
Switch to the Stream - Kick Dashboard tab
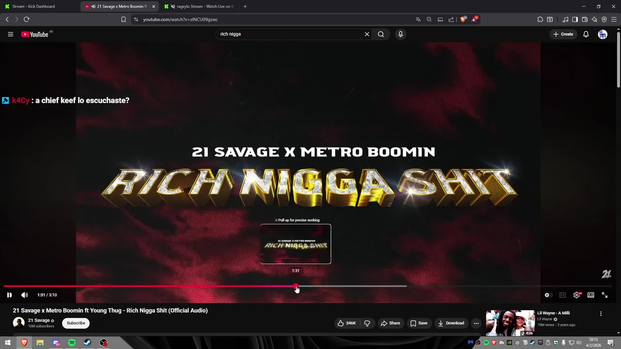point(39,6)
